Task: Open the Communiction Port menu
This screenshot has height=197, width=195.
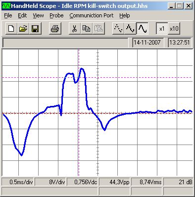Action: coord(92,15)
